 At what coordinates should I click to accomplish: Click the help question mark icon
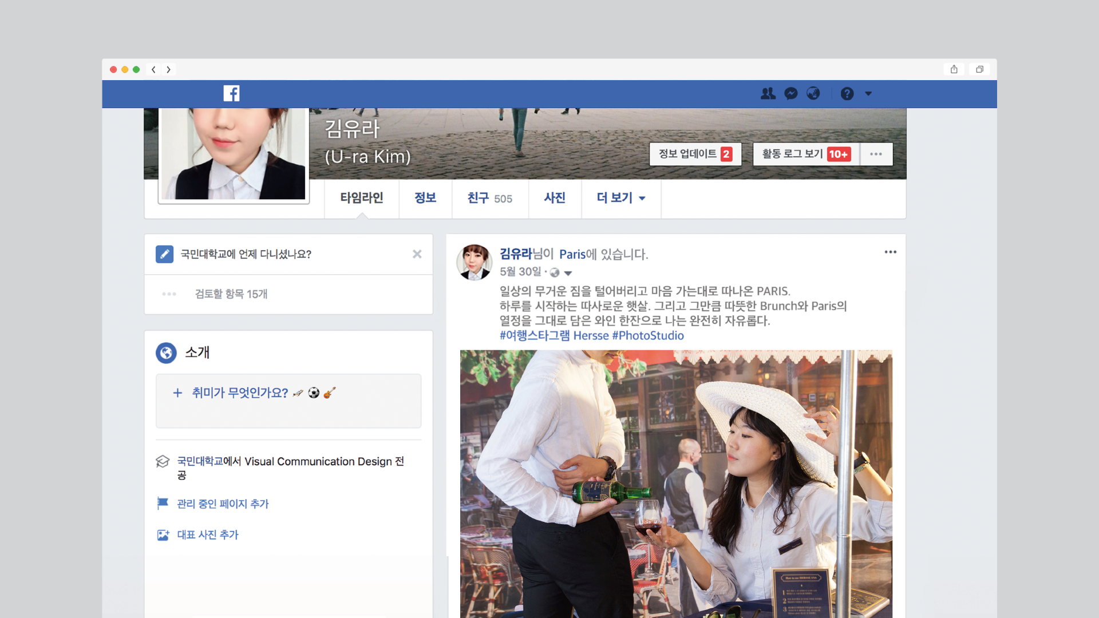[x=847, y=94]
